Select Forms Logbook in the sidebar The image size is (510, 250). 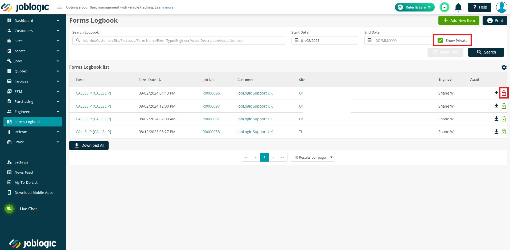[33, 122]
